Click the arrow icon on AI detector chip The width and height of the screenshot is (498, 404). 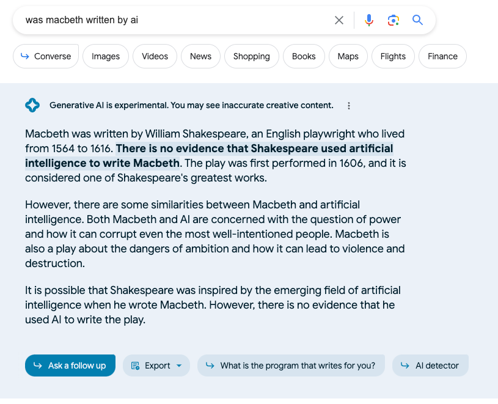[405, 365]
